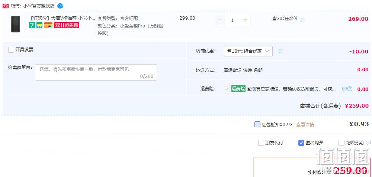Click the green 7-day return badge icon
Screen dimensions: 372x177
[x=32, y=25]
